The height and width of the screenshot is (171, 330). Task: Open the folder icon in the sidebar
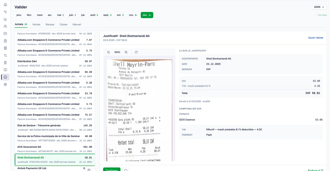[5, 34]
